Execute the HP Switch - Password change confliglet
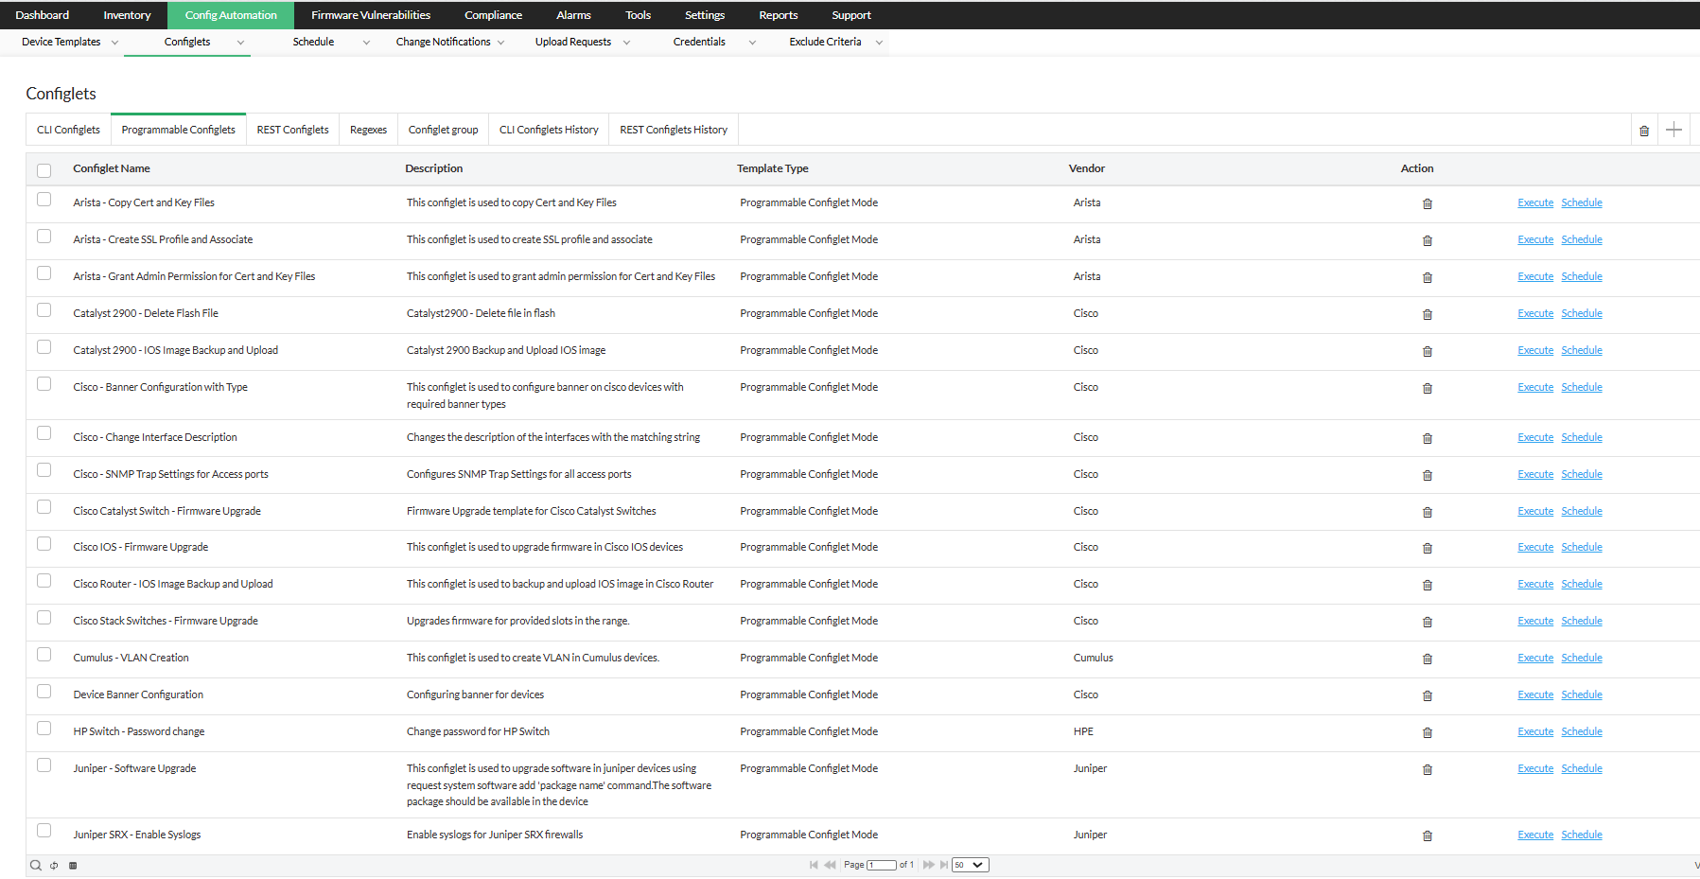Screen dimensions: 1700x879 pyautogui.click(x=1534, y=730)
